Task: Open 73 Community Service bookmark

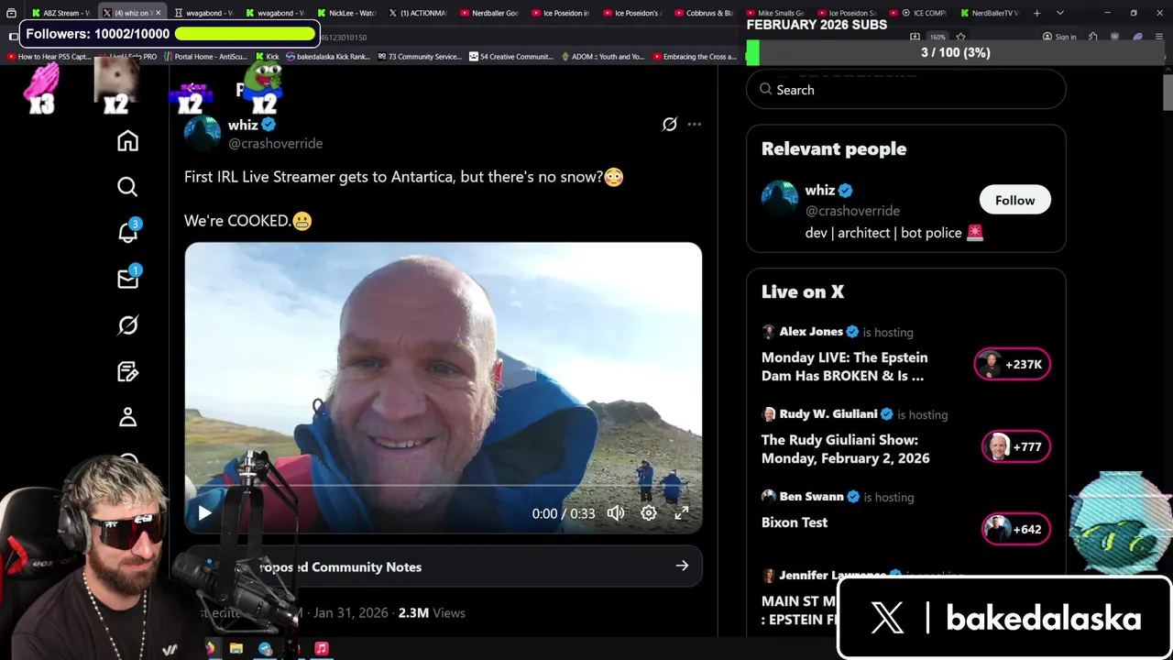Action: click(419, 57)
